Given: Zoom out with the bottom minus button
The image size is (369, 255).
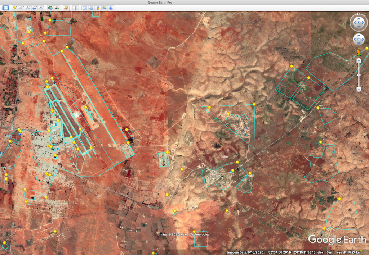Looking at the screenshot, I should pos(359,89).
